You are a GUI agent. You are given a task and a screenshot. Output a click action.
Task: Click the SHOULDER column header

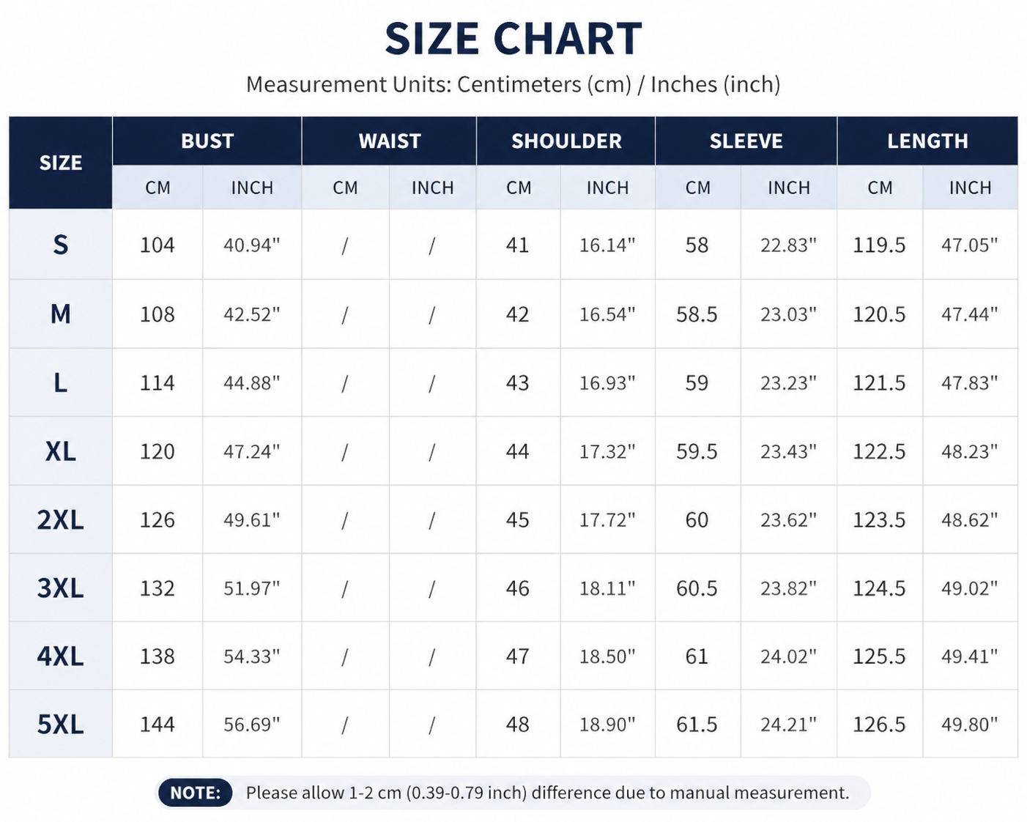pyautogui.click(x=566, y=141)
